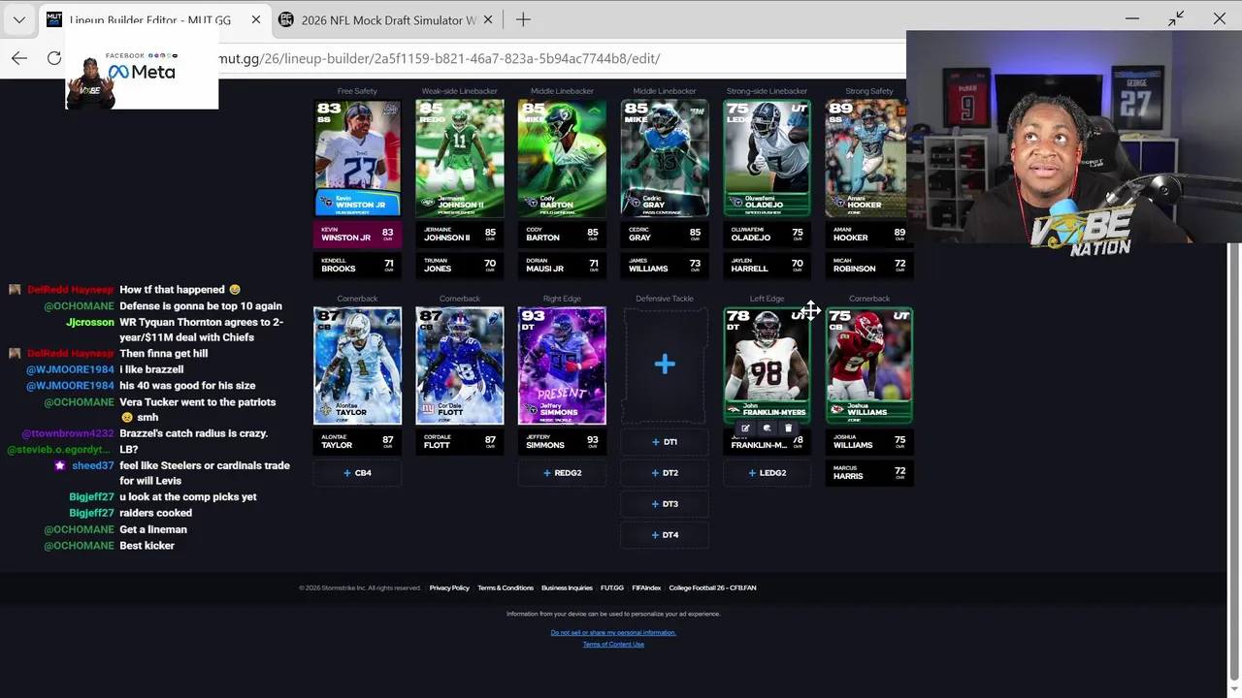Viewport: 1242px width, 698px height.
Task: Edit the John Franklin-Myers card with pencil icon
Action: [745, 428]
